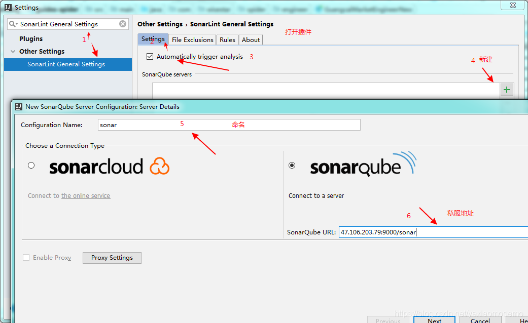Viewport: 528px width, 323px height.
Task: Enable the proxy checkbox
Action: (26, 258)
